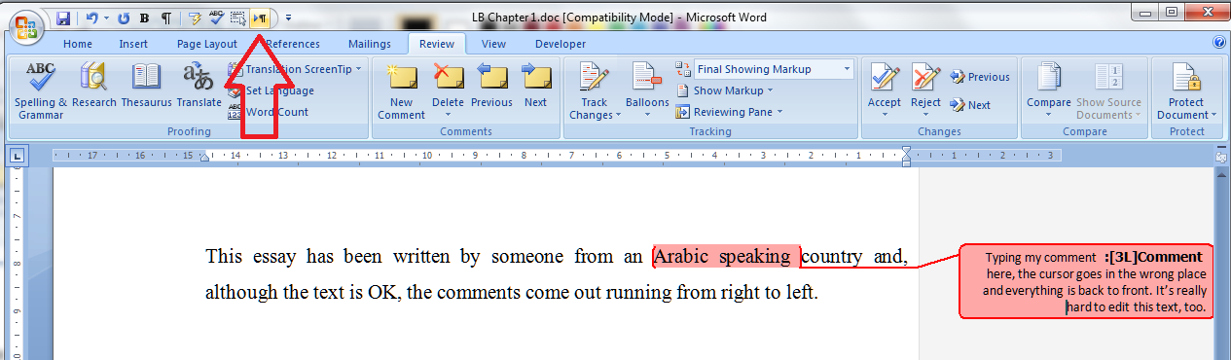This screenshot has height=360, width=1231.
Task: Open Reject options dropdown arrow
Action: click(x=925, y=115)
